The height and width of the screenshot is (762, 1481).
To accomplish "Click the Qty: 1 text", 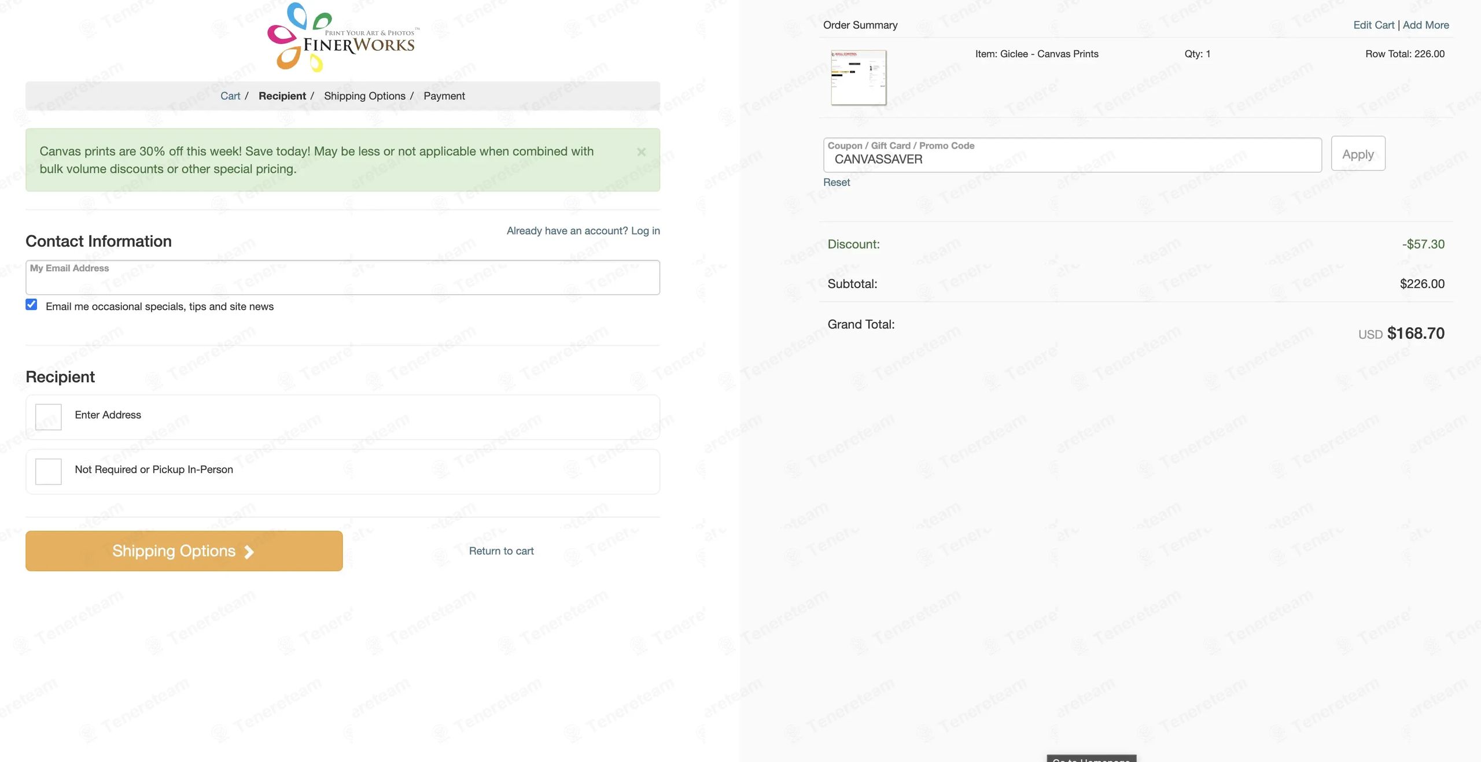I will click(1198, 54).
